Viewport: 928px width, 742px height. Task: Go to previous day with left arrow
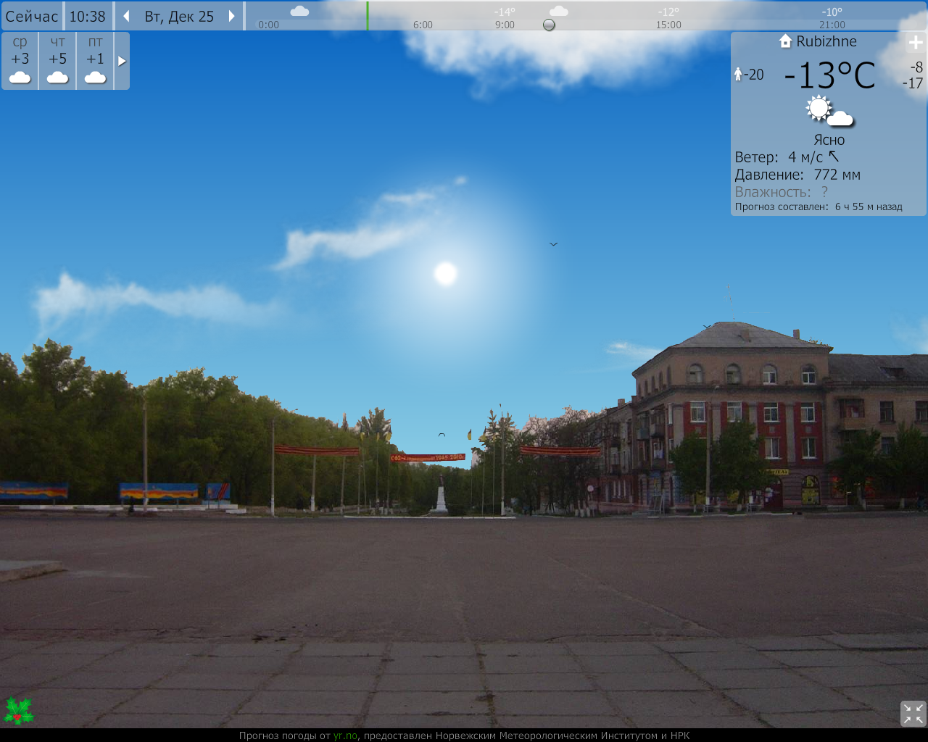coord(126,17)
